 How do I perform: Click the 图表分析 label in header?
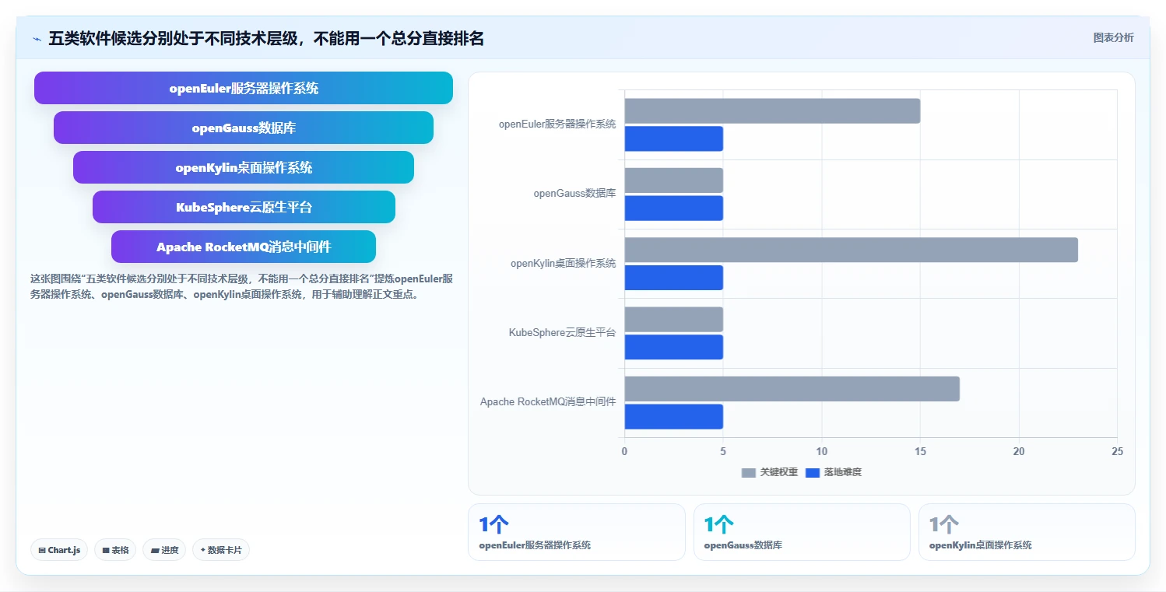(x=1113, y=37)
